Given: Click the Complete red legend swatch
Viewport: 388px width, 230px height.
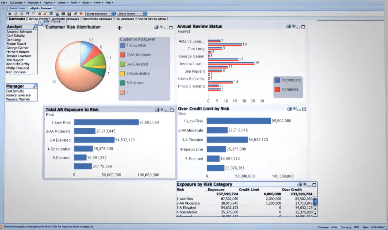Looking at the screenshot, I should coord(277,89).
